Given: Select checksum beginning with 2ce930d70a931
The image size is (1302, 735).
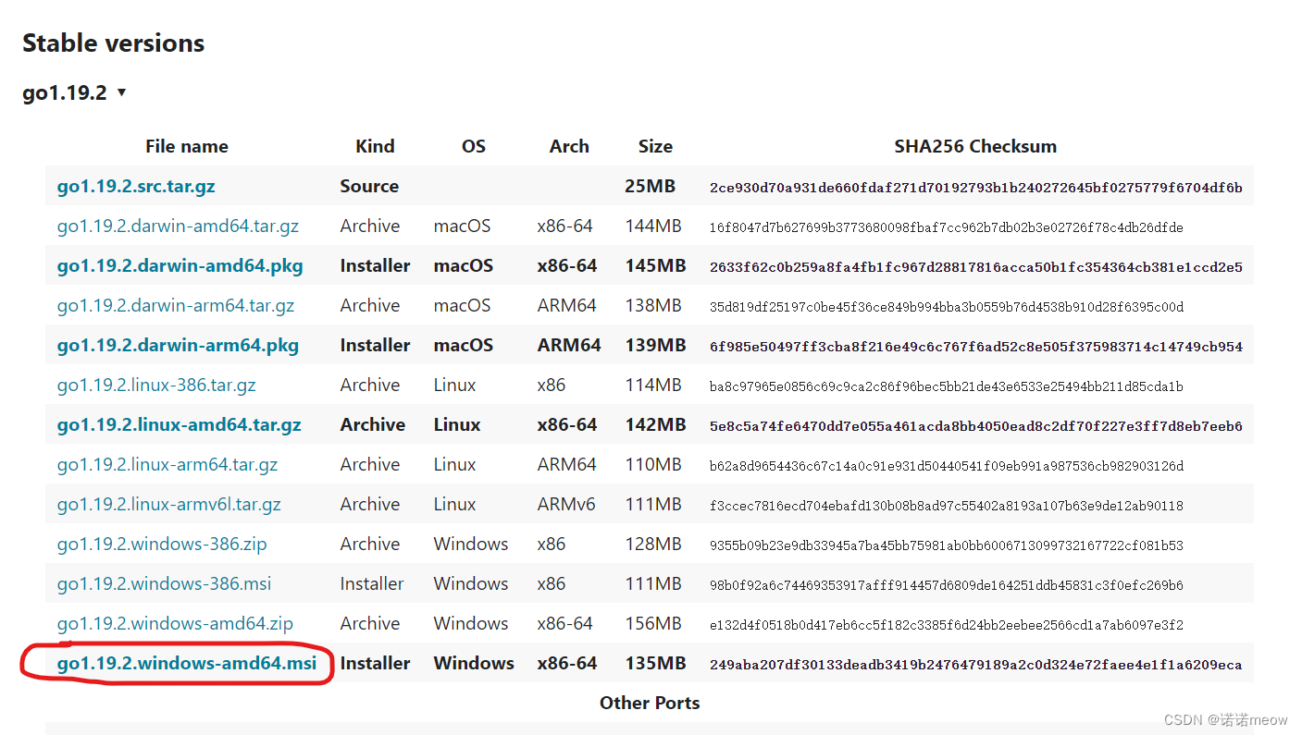Looking at the screenshot, I should (976, 188).
